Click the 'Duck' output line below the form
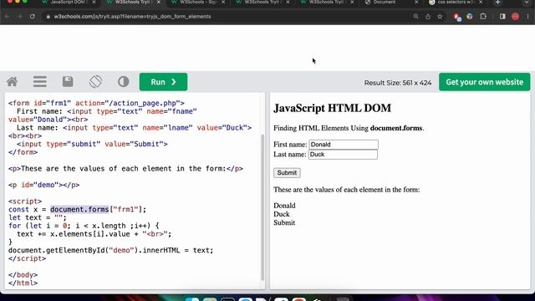 [x=282, y=214]
